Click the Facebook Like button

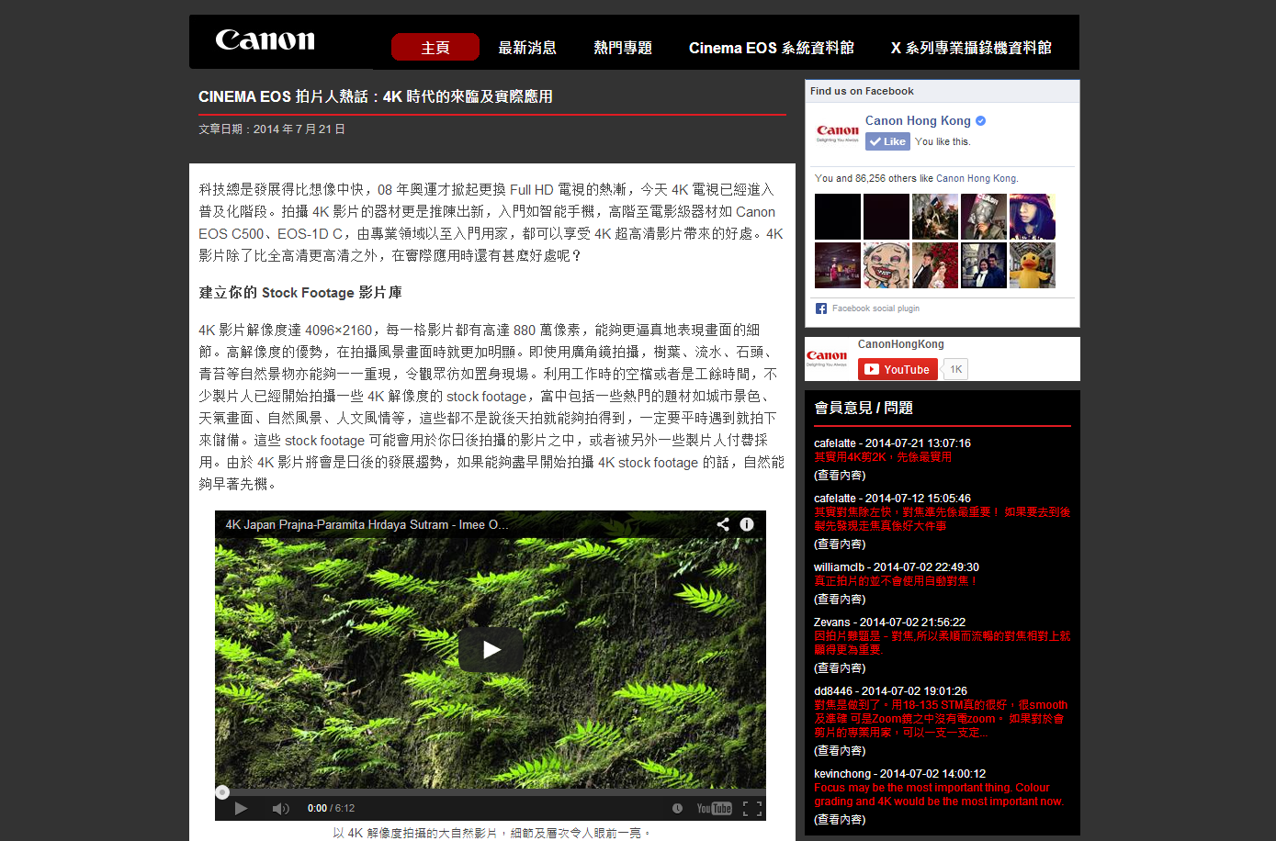(887, 141)
